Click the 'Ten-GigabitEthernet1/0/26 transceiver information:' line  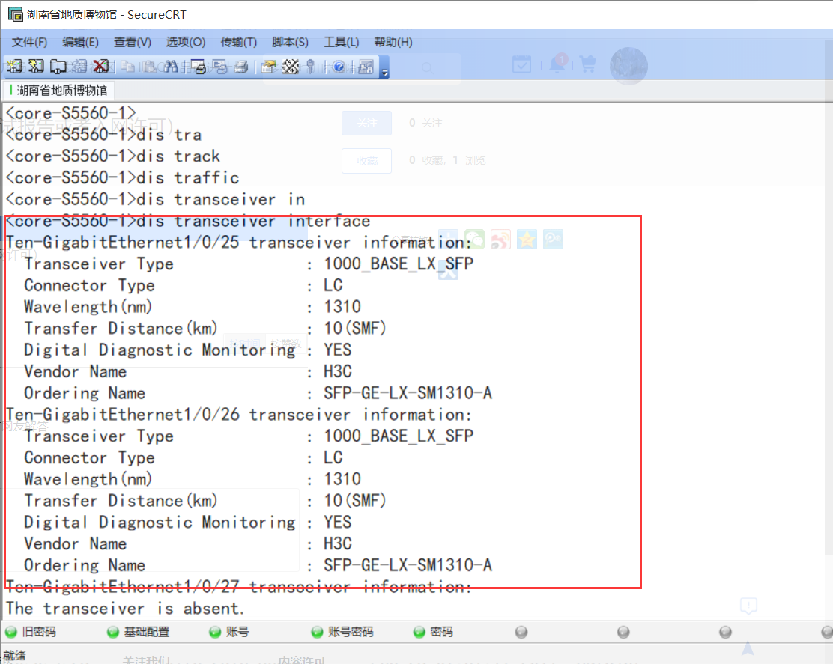click(238, 415)
